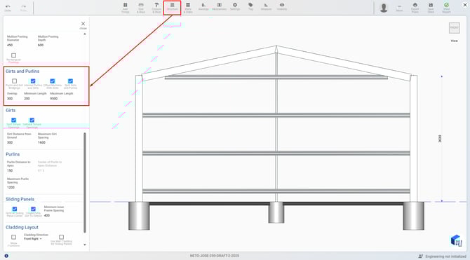Select the Measure tool
The height and width of the screenshot is (260, 470).
[x=266, y=6]
